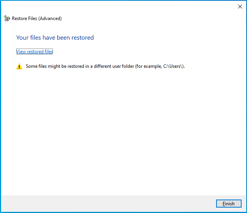Click the underlined F on the Finish button

point(224,204)
